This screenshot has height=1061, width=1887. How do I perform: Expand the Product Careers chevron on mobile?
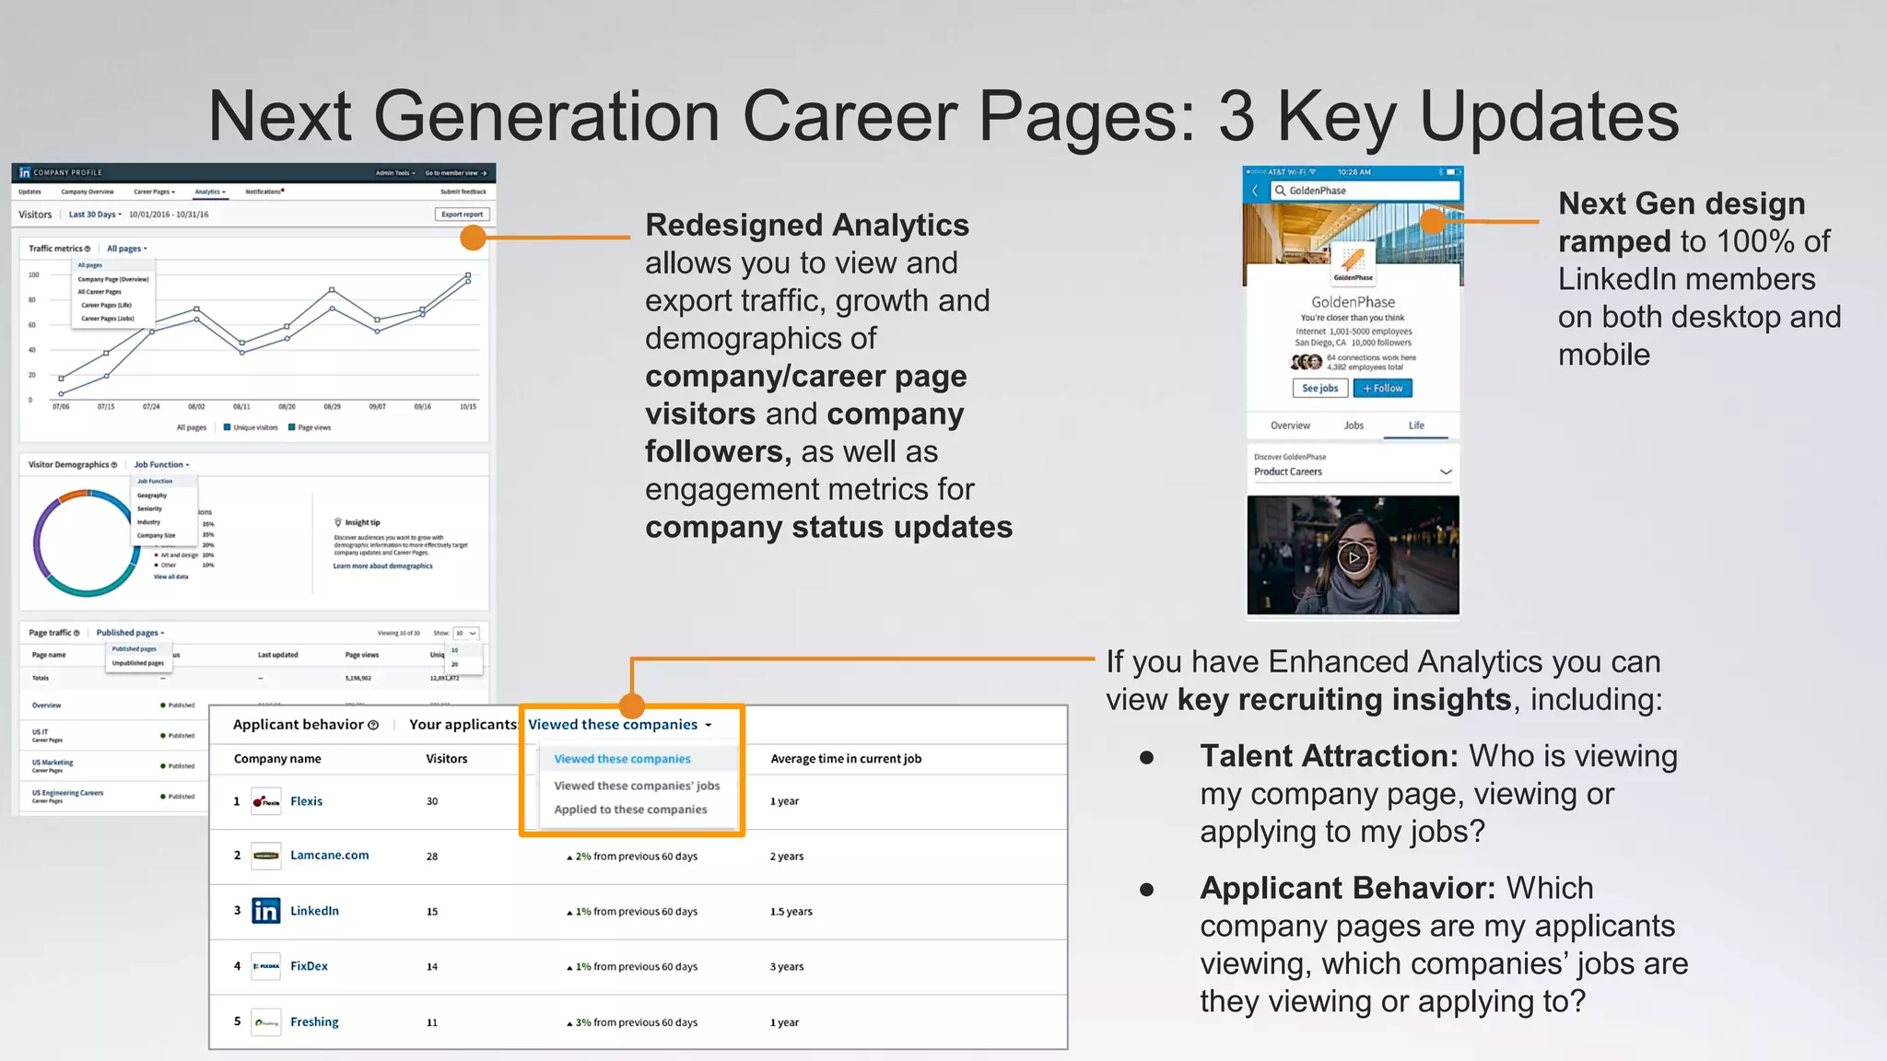click(x=1446, y=472)
